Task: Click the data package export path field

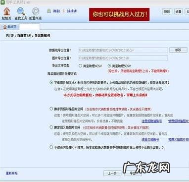Action: [x=123, y=50]
